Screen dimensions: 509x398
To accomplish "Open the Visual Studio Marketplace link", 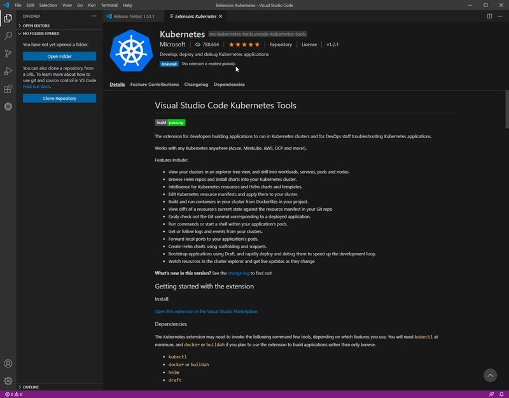I will [206, 311].
